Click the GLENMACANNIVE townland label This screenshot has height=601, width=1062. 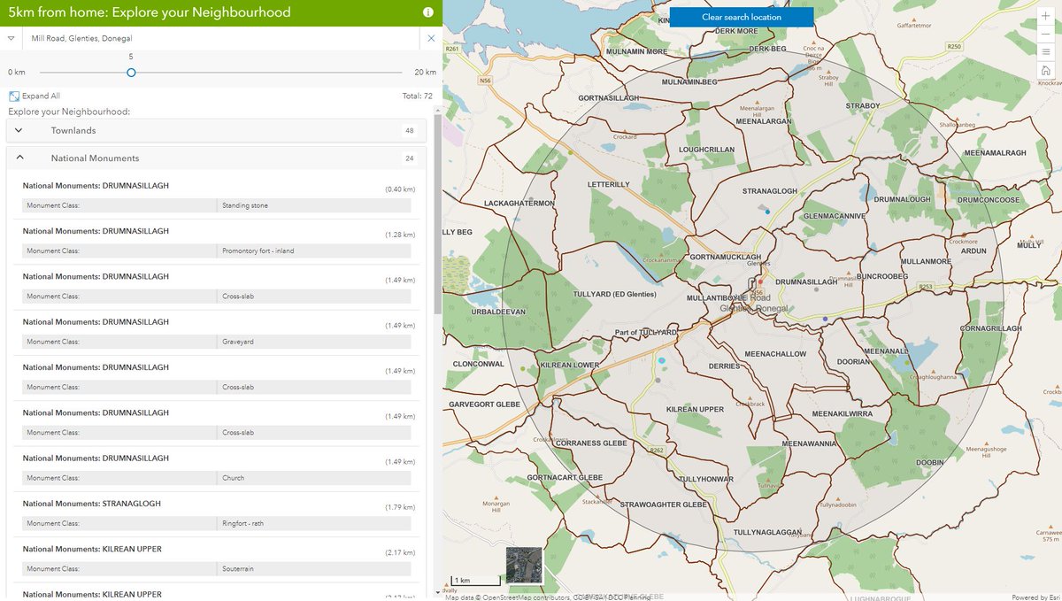click(x=834, y=216)
